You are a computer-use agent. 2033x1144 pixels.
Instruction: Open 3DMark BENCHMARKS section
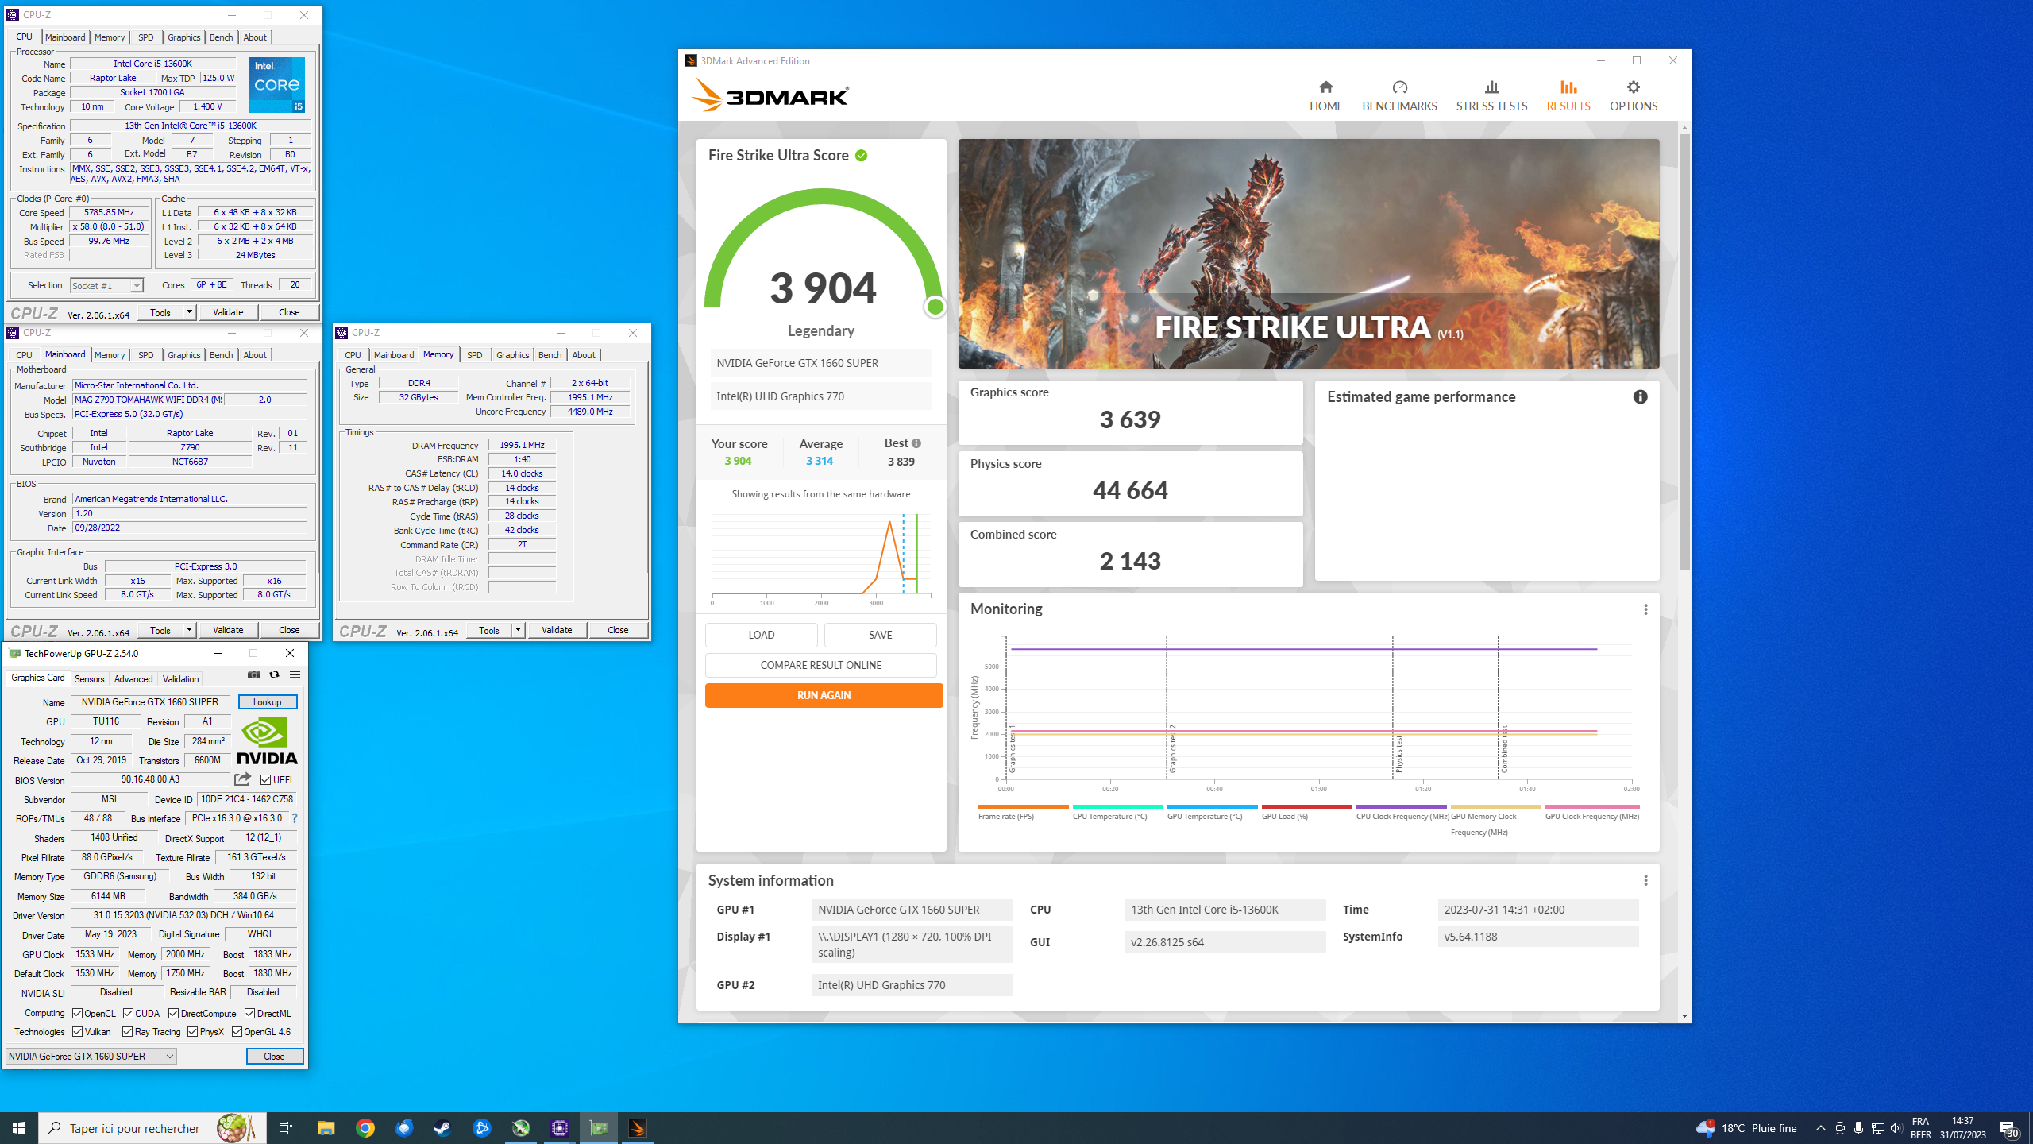pos(1399,95)
